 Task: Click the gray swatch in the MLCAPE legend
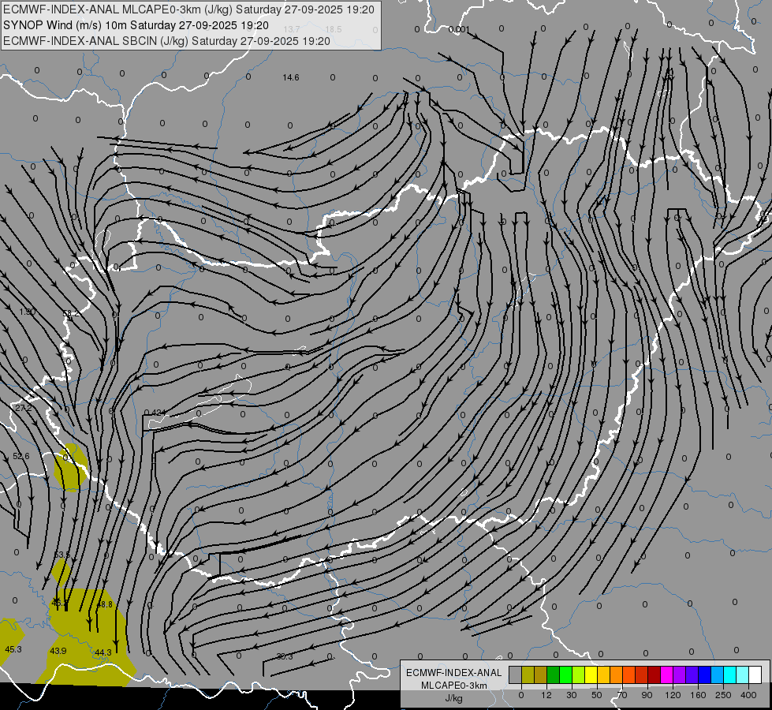[515, 674]
